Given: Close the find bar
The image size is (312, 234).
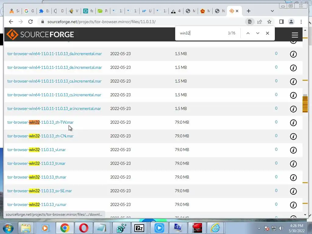Looking at the screenshot, I should coord(268,33).
